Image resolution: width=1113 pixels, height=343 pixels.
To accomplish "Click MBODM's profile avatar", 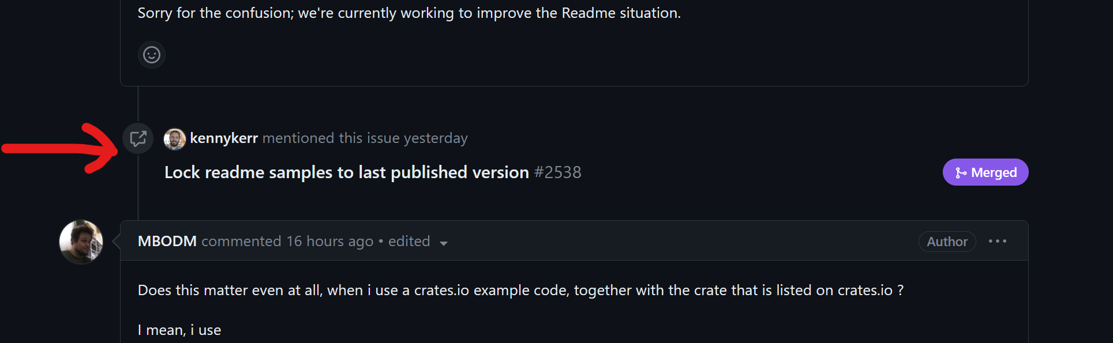I will [80, 242].
